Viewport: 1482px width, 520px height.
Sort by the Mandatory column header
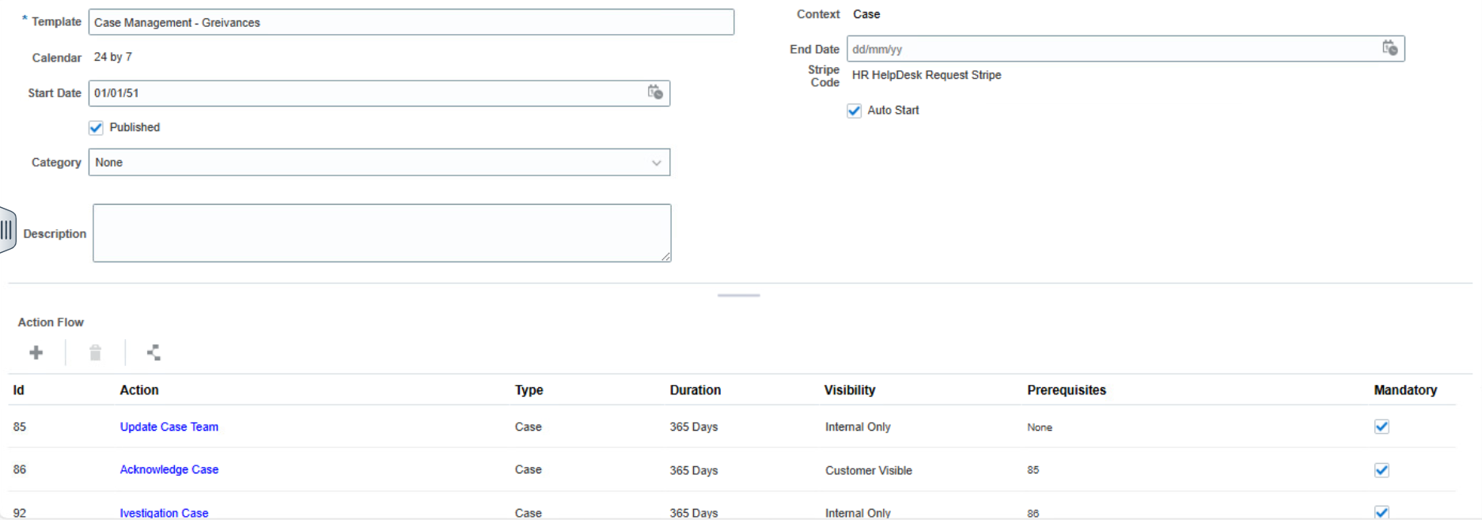click(x=1405, y=390)
